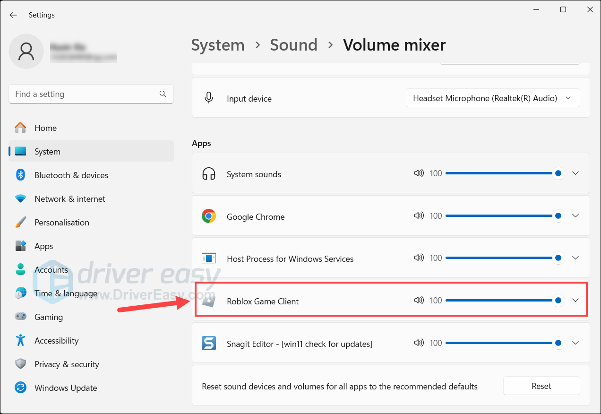Screen dimensions: 601x414
Task: Mute System sounds via speaker icon
Action: pyautogui.click(x=419, y=173)
